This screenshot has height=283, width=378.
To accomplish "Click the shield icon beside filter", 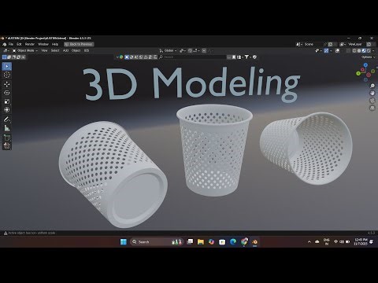I will tap(254, 57).
